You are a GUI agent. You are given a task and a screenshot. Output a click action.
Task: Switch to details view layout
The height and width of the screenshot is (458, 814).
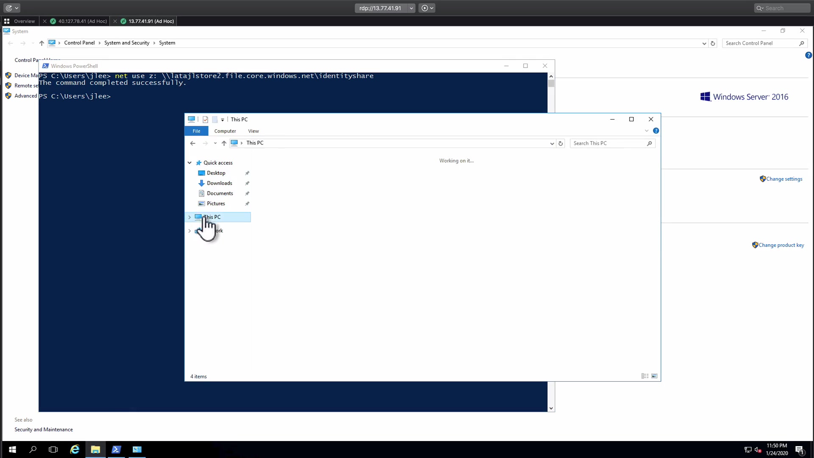(x=645, y=376)
